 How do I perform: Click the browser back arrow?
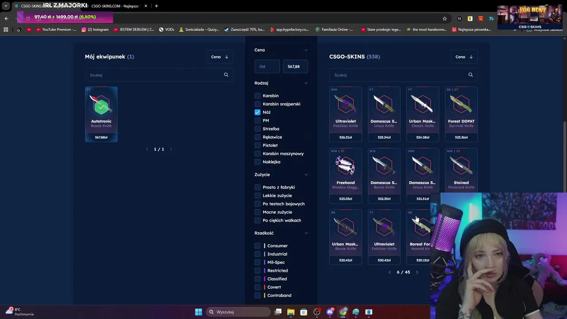tap(6, 19)
